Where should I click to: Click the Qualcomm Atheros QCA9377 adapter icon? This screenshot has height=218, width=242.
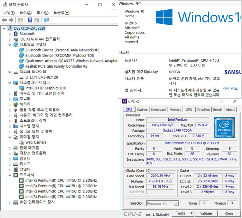[21, 61]
